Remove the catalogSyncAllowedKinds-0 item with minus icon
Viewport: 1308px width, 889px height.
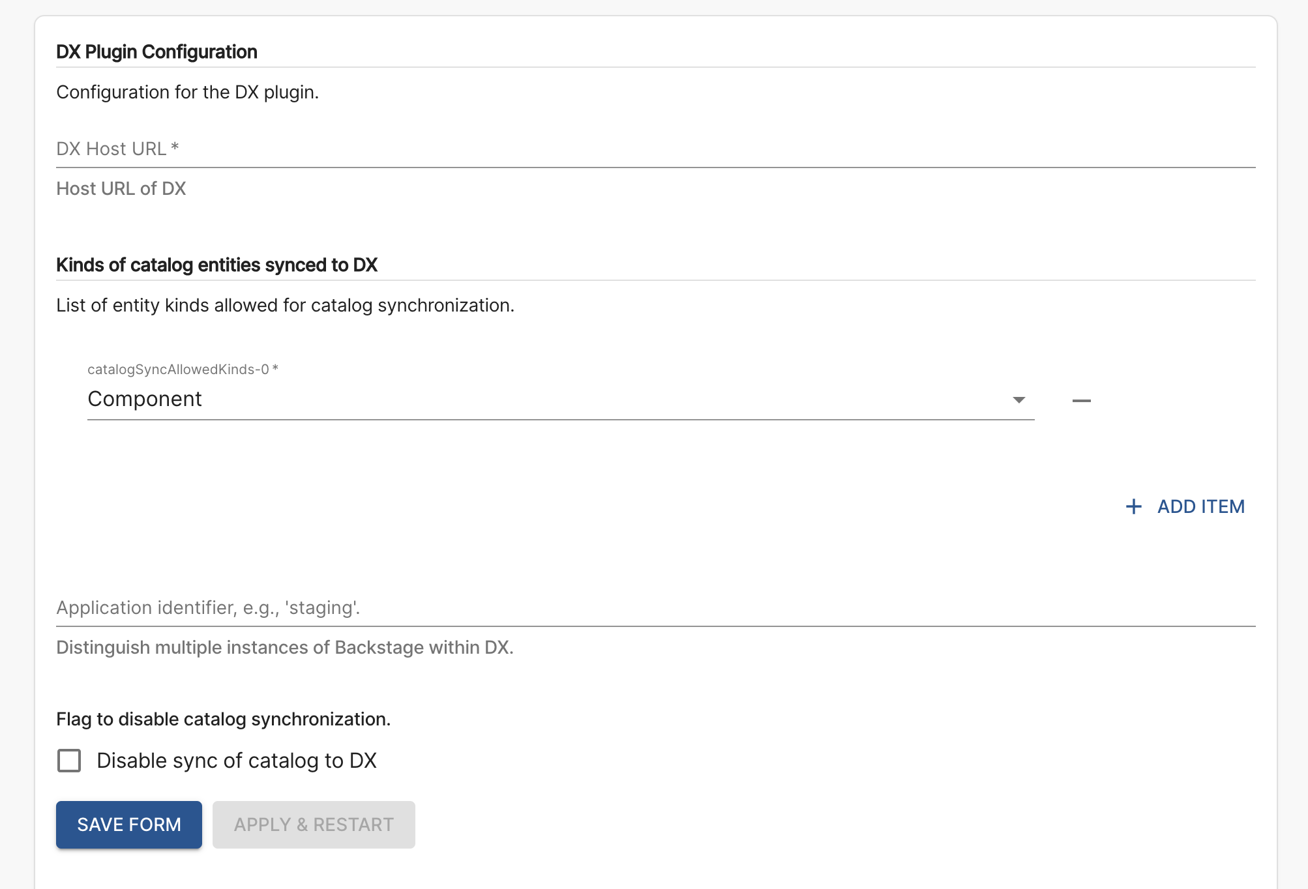1081,400
